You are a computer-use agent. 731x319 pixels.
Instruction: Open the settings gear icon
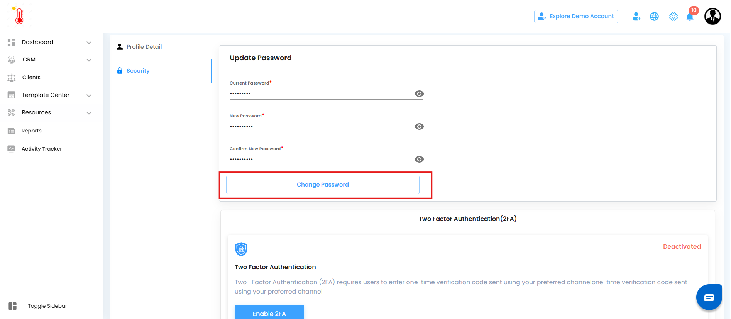673,17
